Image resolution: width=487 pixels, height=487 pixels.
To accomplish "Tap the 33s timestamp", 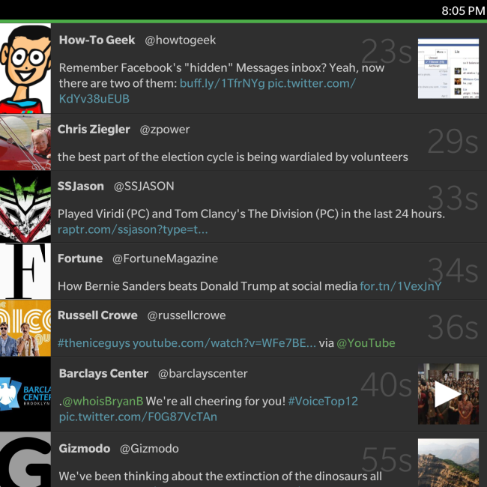I will (453, 198).
